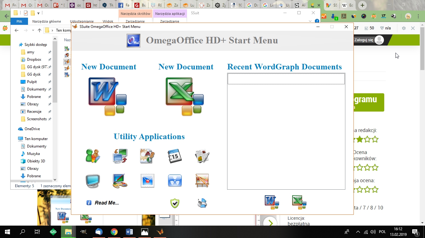The height and width of the screenshot is (238, 425).
Task: Open the easel canvas painting utility
Action: (202, 181)
